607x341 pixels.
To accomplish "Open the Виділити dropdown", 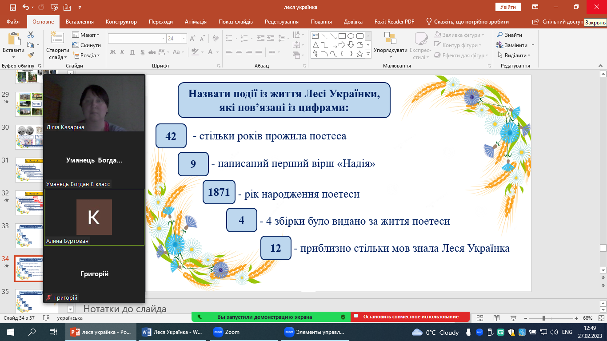I will [514, 55].
